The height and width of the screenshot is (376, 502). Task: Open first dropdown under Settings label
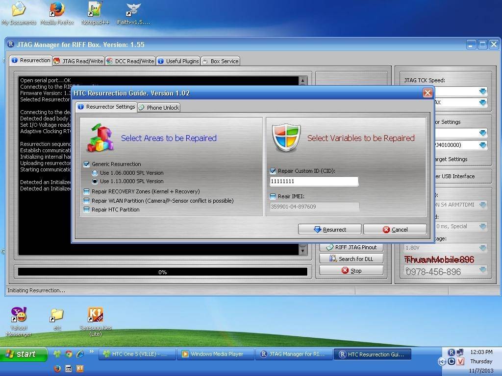[483, 133]
